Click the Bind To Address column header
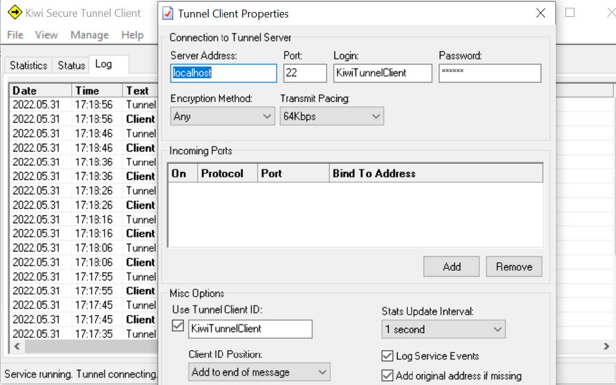This screenshot has width=616, height=385. pyautogui.click(x=436, y=173)
